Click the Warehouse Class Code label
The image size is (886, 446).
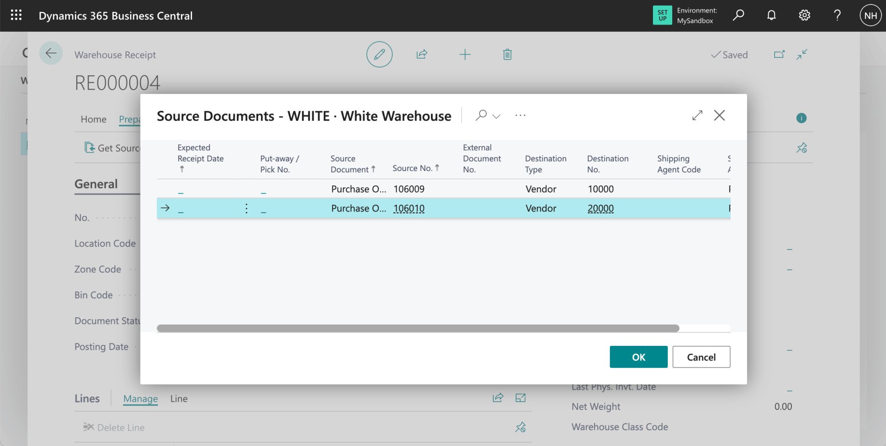(620, 427)
